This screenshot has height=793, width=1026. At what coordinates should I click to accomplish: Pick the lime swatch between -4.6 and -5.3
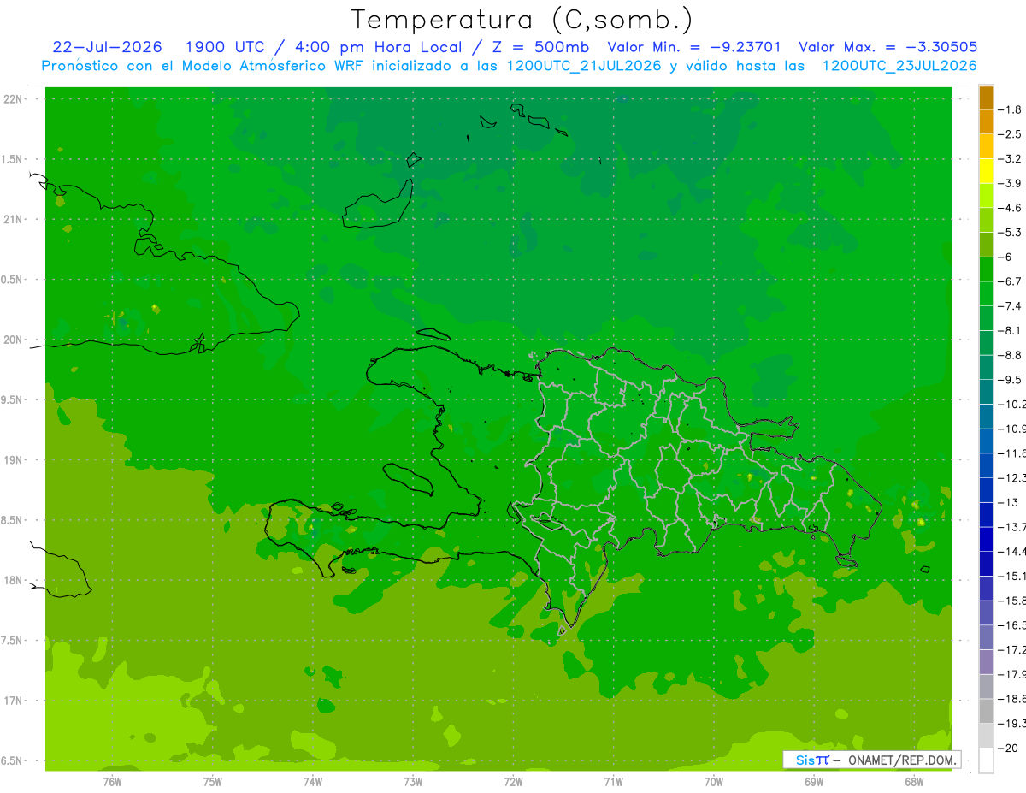986,220
